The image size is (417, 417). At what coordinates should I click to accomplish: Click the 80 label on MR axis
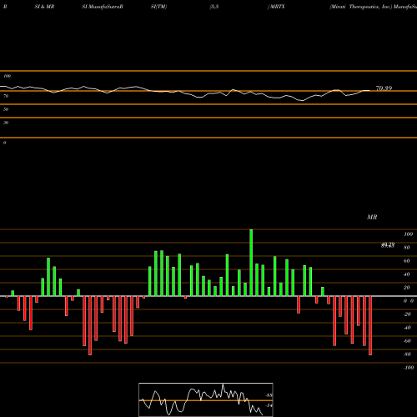[407, 248]
